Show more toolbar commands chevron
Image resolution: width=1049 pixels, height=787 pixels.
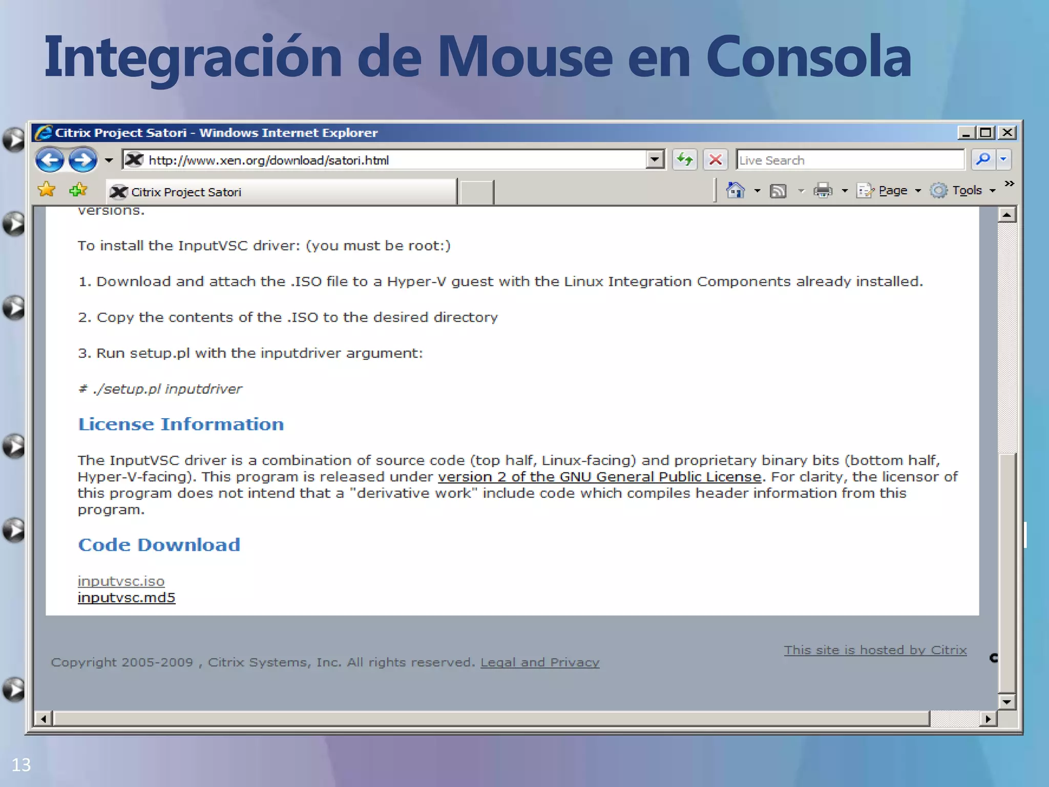(x=1009, y=183)
